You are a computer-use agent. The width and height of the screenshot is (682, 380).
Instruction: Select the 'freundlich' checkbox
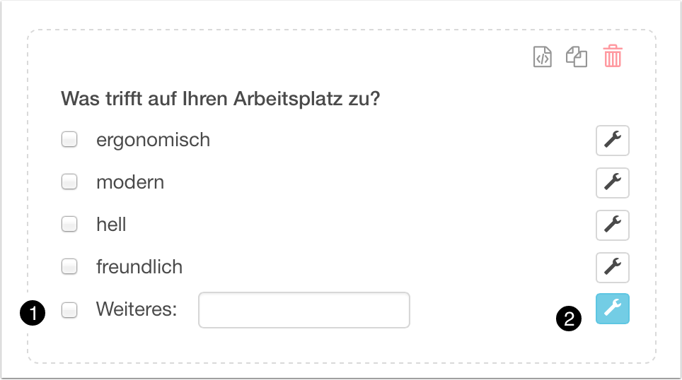tap(69, 267)
